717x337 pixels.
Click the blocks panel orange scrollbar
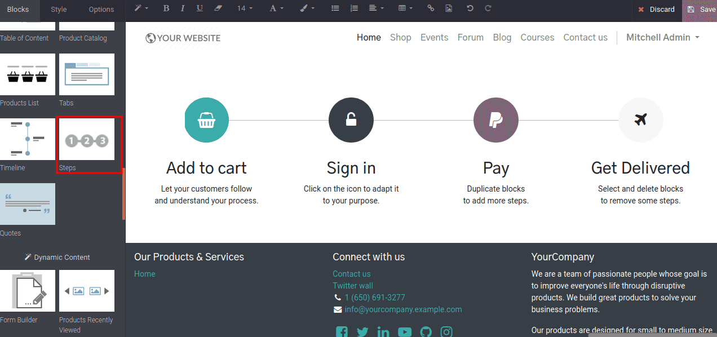123,193
